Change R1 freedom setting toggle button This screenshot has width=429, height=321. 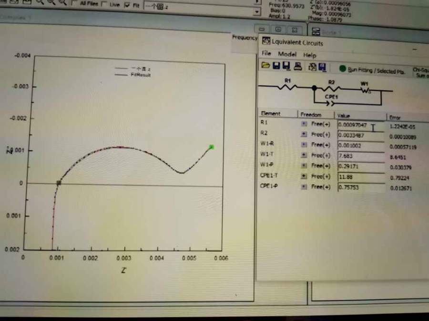[x=304, y=124]
